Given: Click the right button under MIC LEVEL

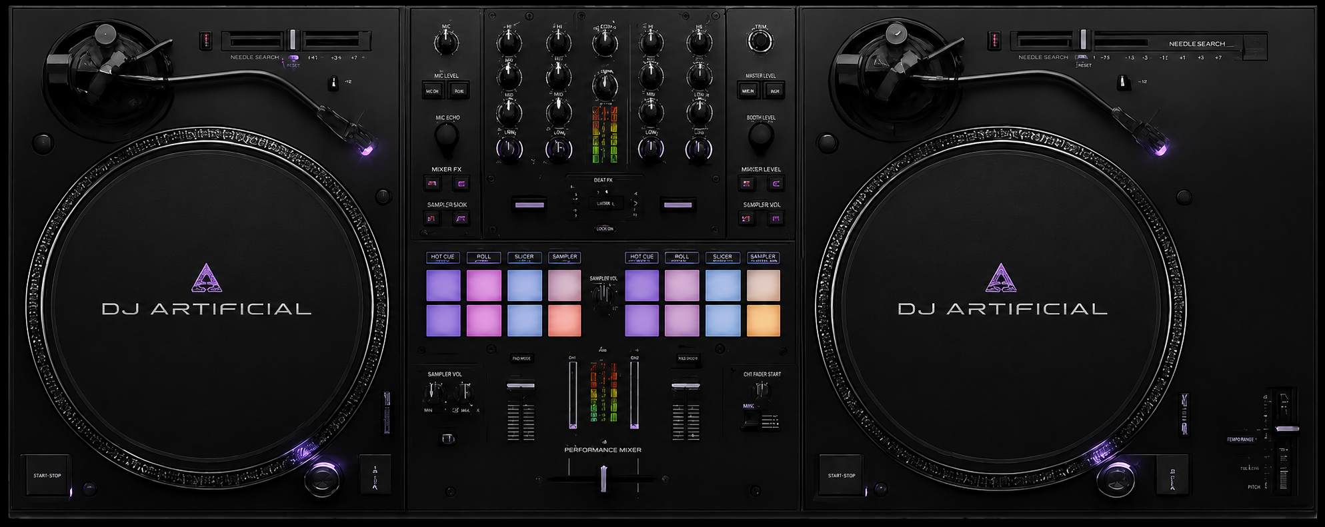Looking at the screenshot, I should click(x=459, y=91).
